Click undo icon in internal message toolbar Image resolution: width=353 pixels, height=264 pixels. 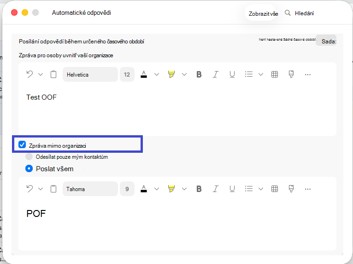pos(29,74)
